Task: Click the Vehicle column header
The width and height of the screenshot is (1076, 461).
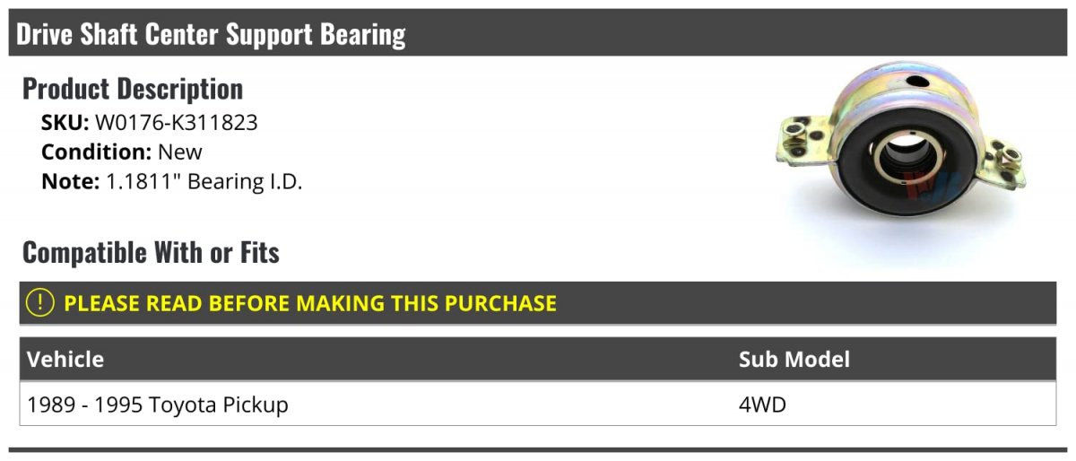Action: click(x=65, y=360)
